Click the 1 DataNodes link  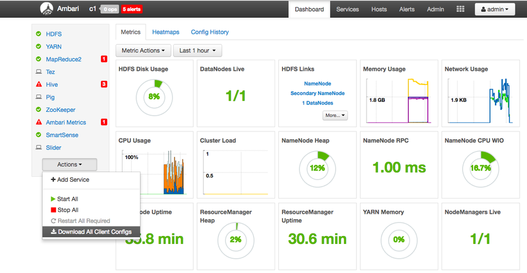(x=317, y=103)
